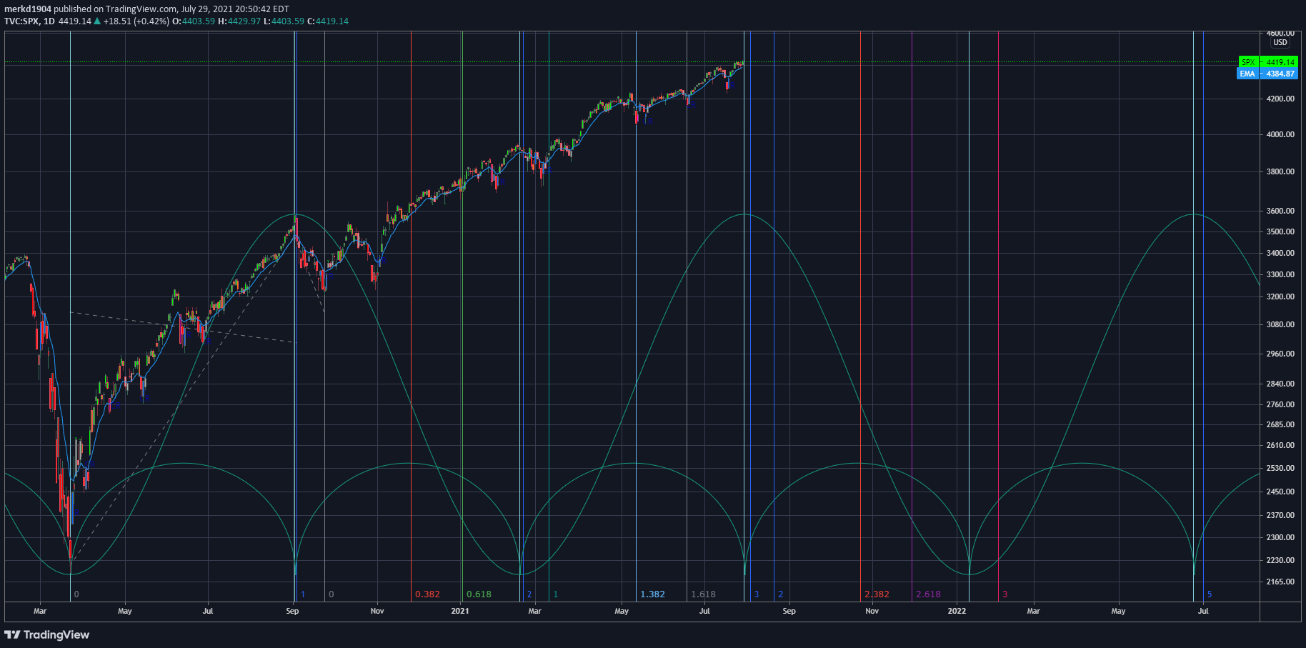This screenshot has height=648, width=1306.
Task: Click the 4000.00 price axis label
Action: [x=1280, y=134]
